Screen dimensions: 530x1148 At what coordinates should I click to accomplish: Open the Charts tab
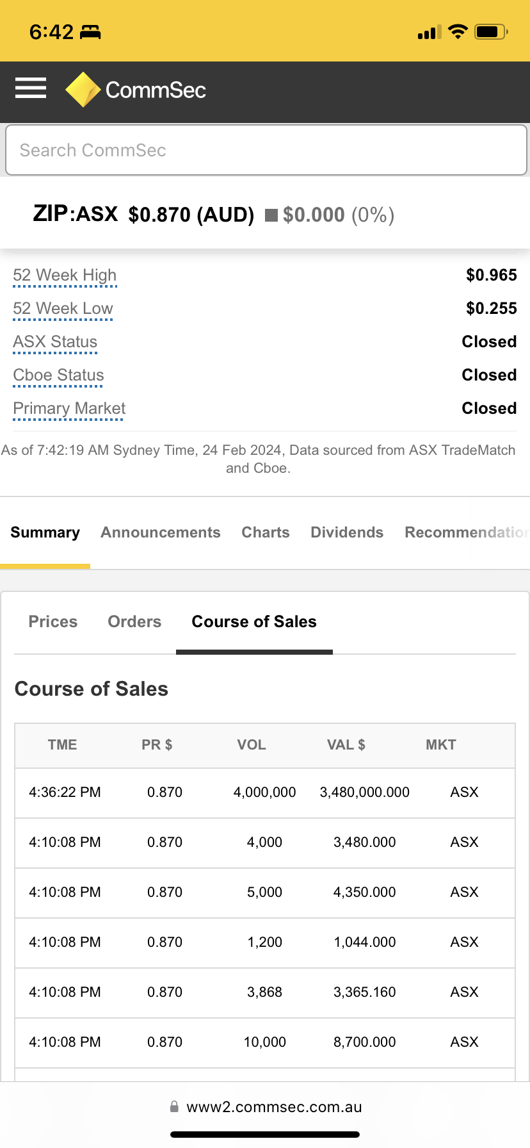(x=265, y=532)
